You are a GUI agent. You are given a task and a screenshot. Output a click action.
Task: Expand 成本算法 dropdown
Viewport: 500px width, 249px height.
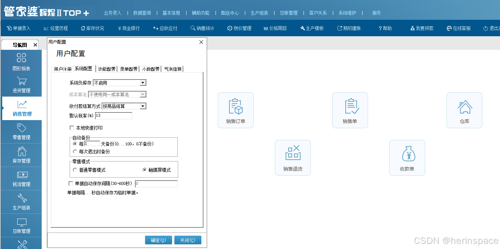[143, 94]
